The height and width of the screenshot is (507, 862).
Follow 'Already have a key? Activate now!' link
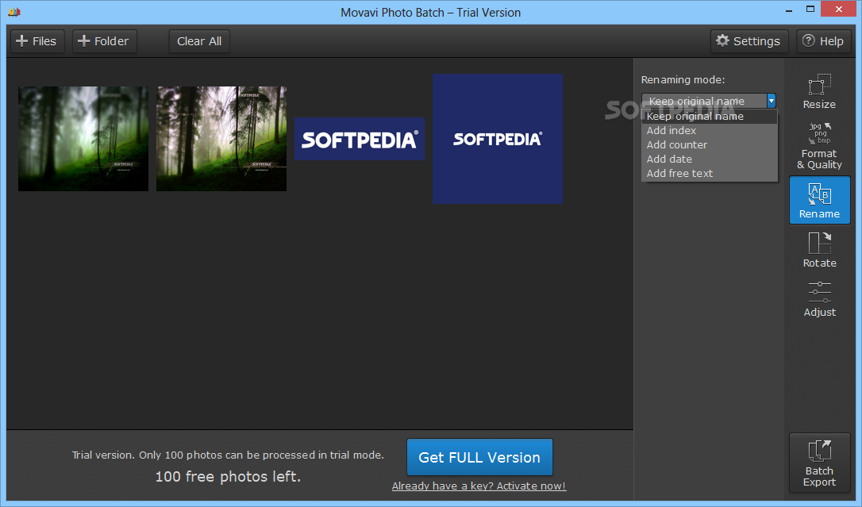click(479, 486)
